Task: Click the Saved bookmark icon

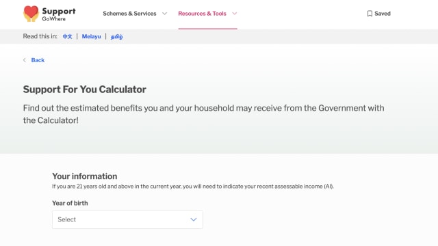Action: (x=370, y=14)
